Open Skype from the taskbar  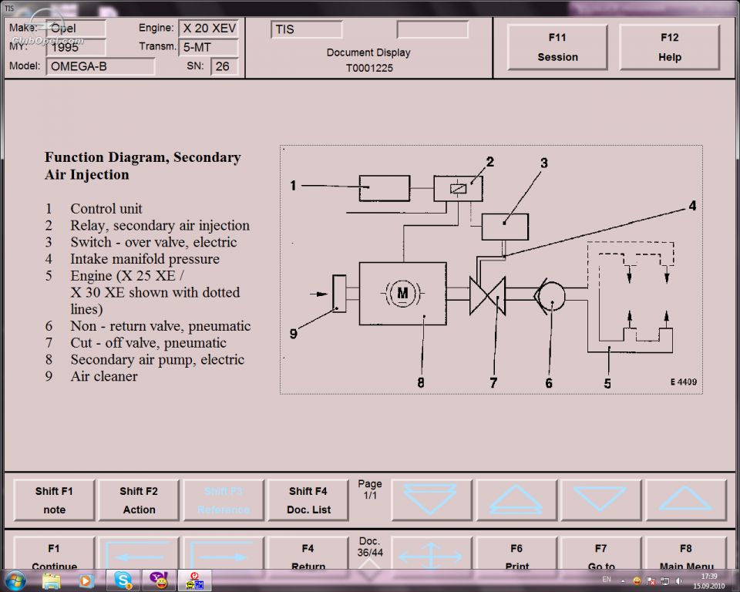pos(123,580)
